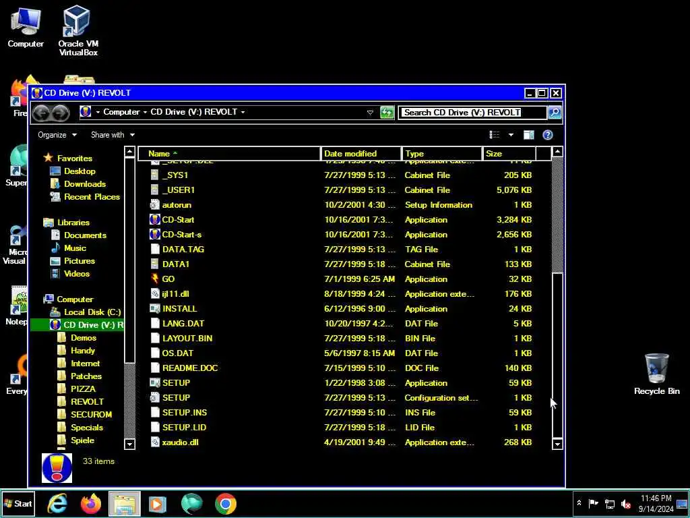Toggle the preview pane icon
This screenshot has width=690, height=518.
[x=528, y=135]
